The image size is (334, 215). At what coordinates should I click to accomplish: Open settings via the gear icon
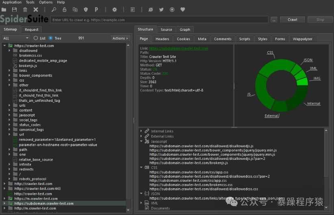pos(114,9)
